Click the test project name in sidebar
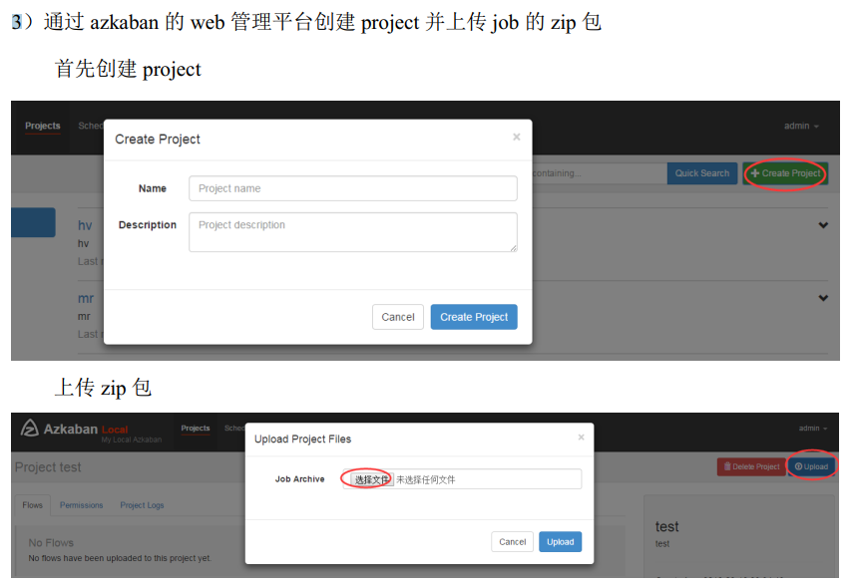 pyautogui.click(x=666, y=527)
